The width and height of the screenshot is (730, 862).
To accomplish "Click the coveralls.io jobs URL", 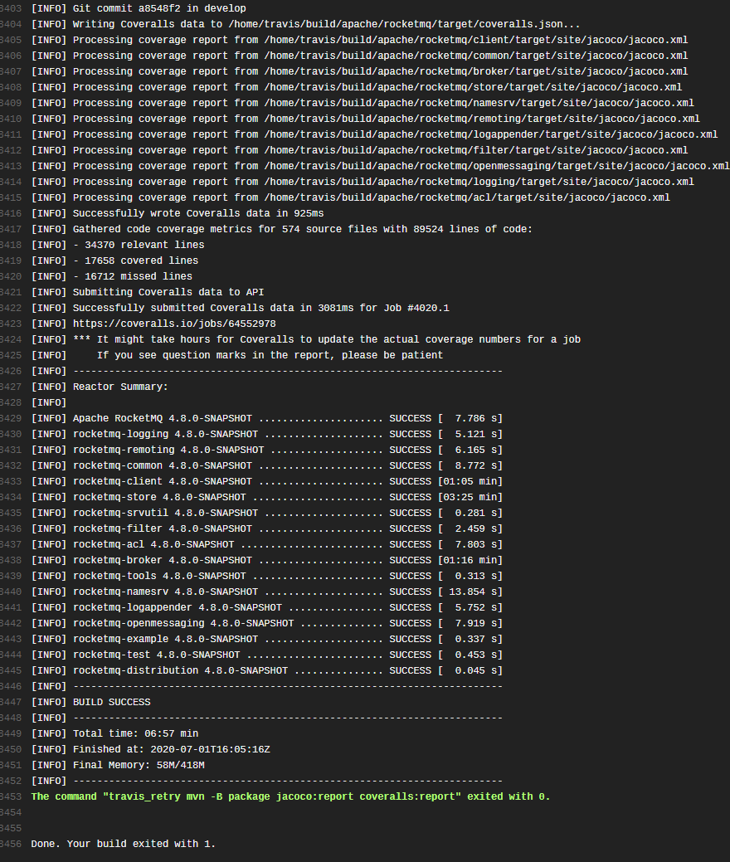I will click(x=174, y=324).
